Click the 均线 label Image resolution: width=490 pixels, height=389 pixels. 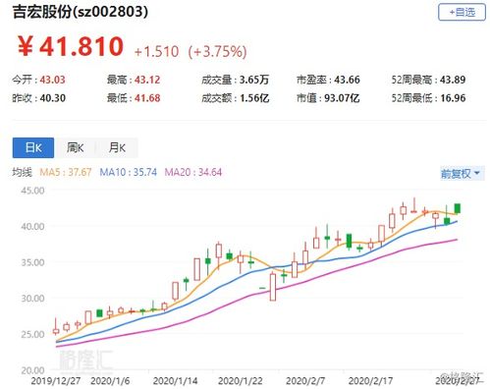22,172
